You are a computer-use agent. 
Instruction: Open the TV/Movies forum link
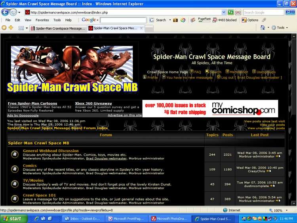point(33,181)
